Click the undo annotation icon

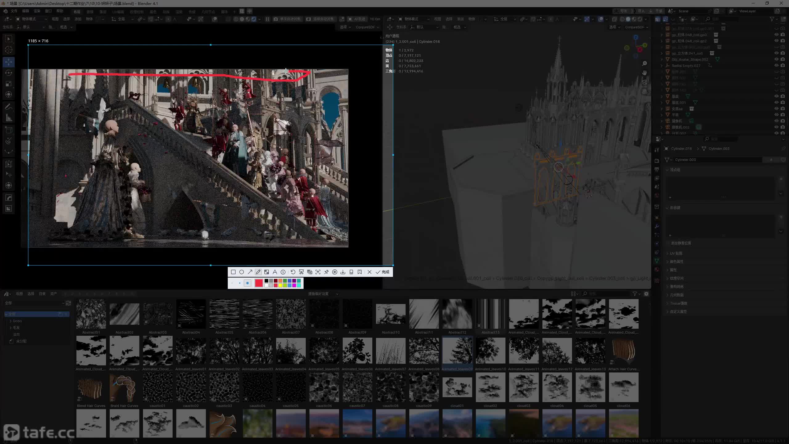coord(293,272)
